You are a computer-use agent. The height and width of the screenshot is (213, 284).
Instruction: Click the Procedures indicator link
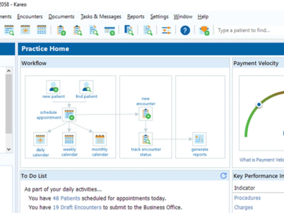click(x=247, y=198)
